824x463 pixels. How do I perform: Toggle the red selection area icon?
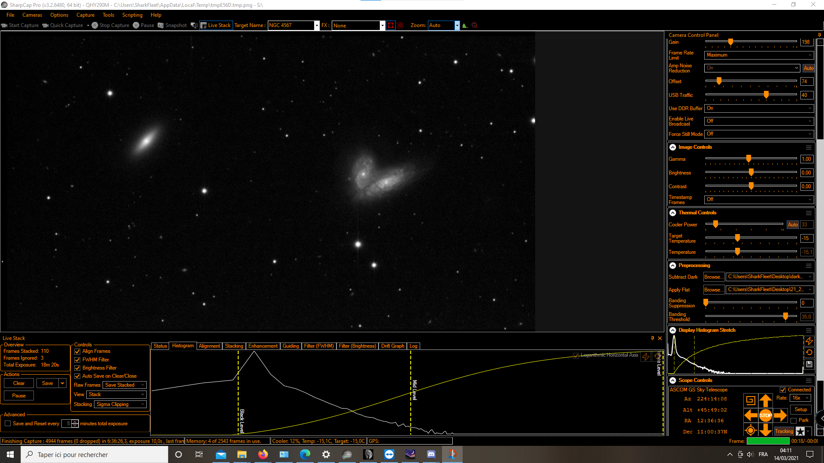tap(390, 25)
